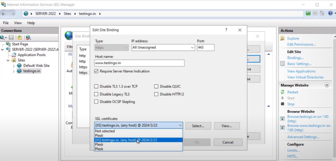
Task: Select 'Not selected' in certificate list
Action: [138, 131]
